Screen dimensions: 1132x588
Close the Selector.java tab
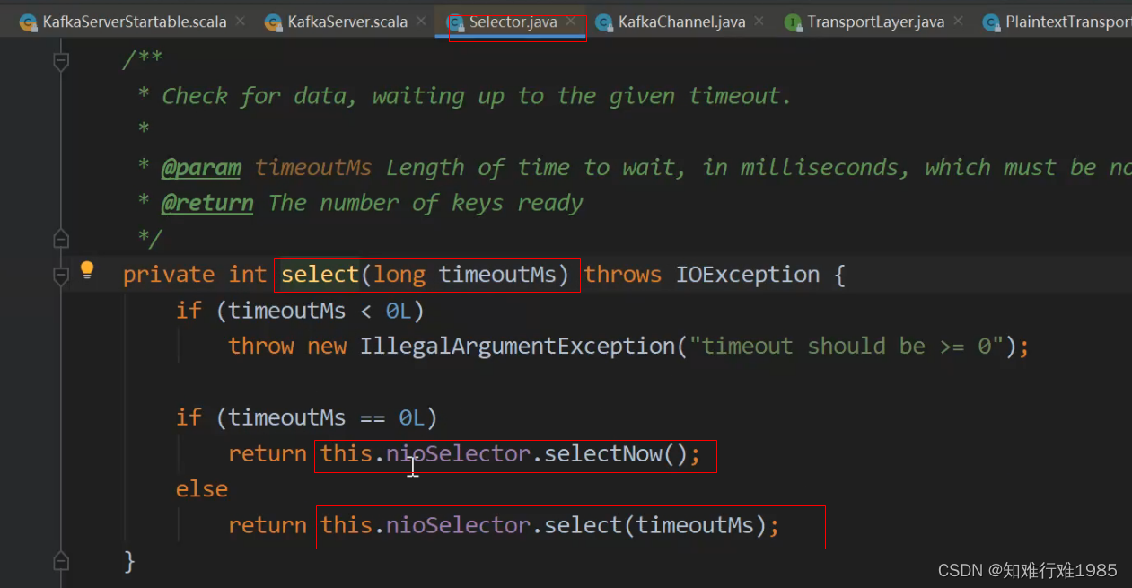[x=572, y=22]
